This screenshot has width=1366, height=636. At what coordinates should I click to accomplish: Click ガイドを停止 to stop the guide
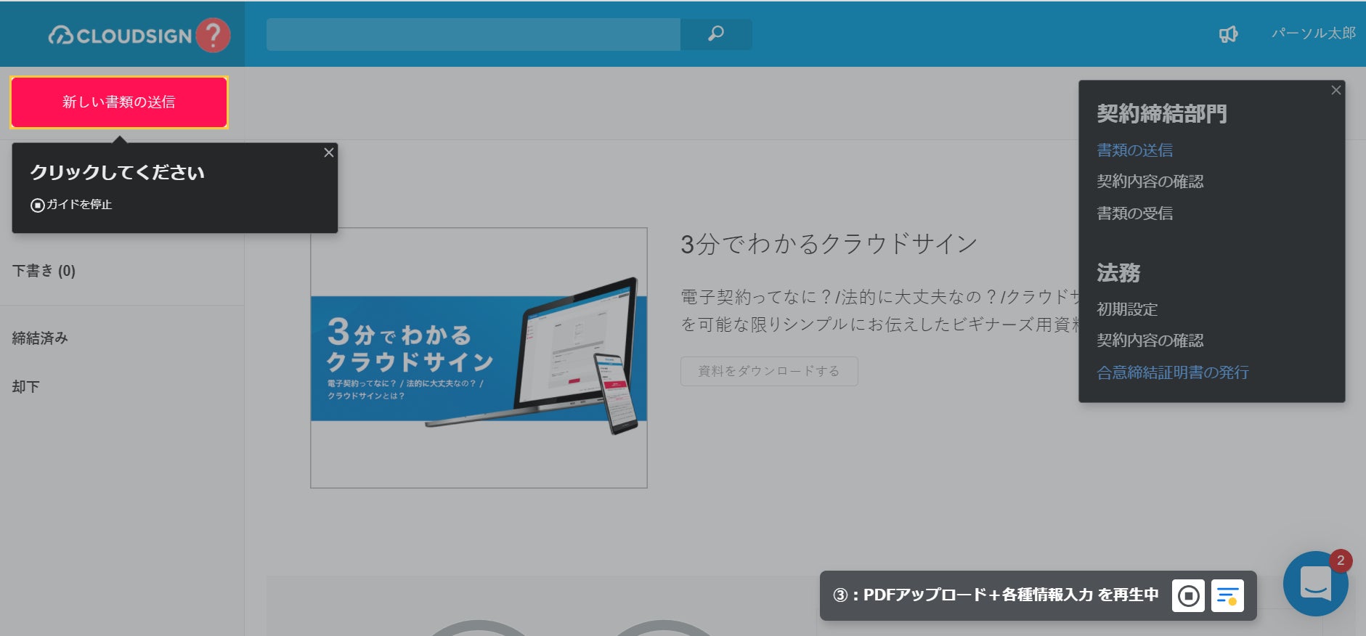click(71, 205)
